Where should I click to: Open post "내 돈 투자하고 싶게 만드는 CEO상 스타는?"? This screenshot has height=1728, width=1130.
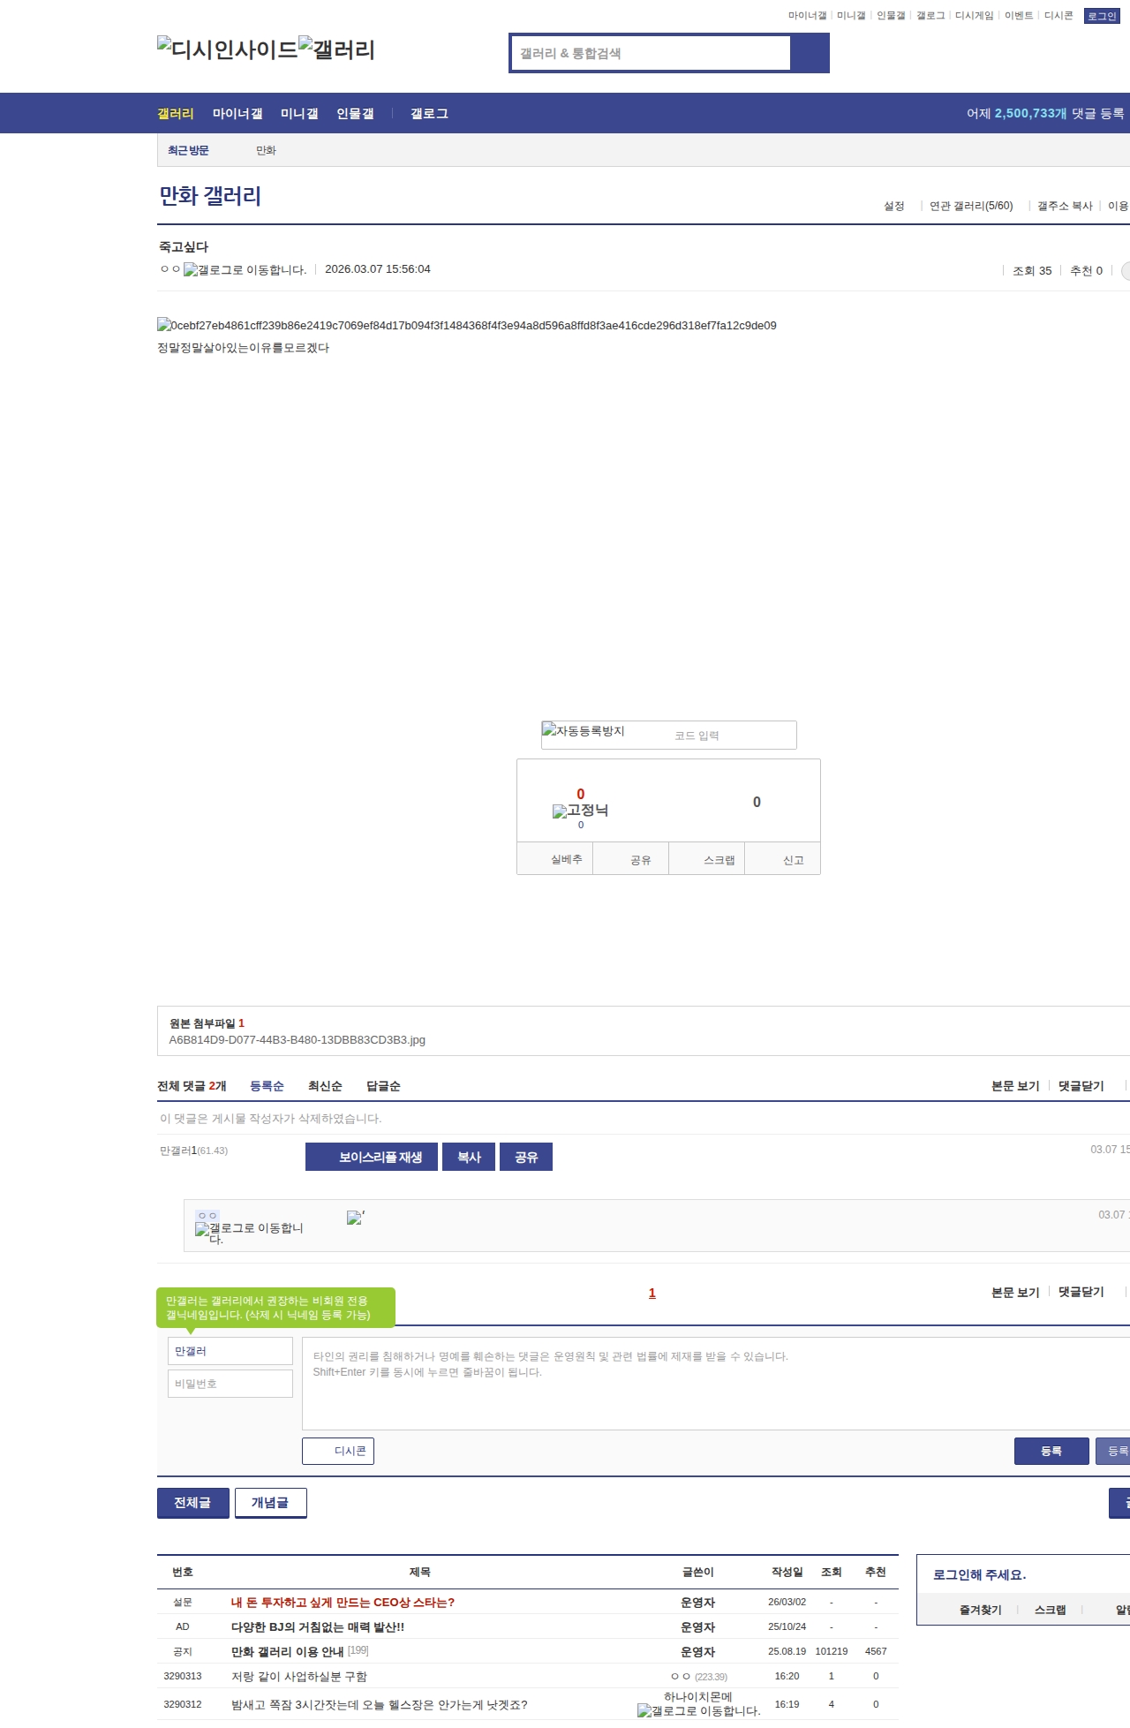coord(343,1602)
